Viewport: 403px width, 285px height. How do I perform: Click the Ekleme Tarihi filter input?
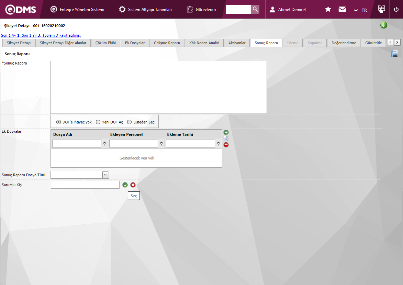click(x=190, y=144)
